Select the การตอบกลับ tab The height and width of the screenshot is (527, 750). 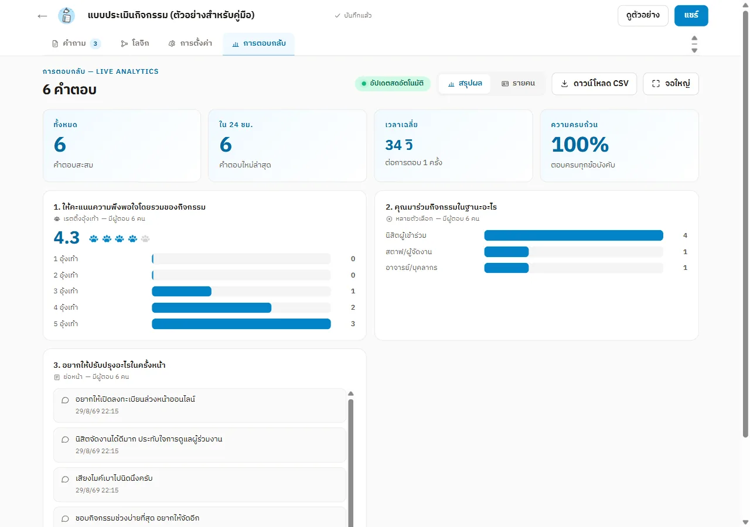click(258, 43)
